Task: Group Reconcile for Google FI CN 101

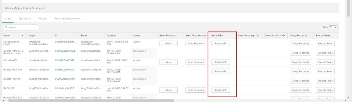Action: click(x=300, y=81)
